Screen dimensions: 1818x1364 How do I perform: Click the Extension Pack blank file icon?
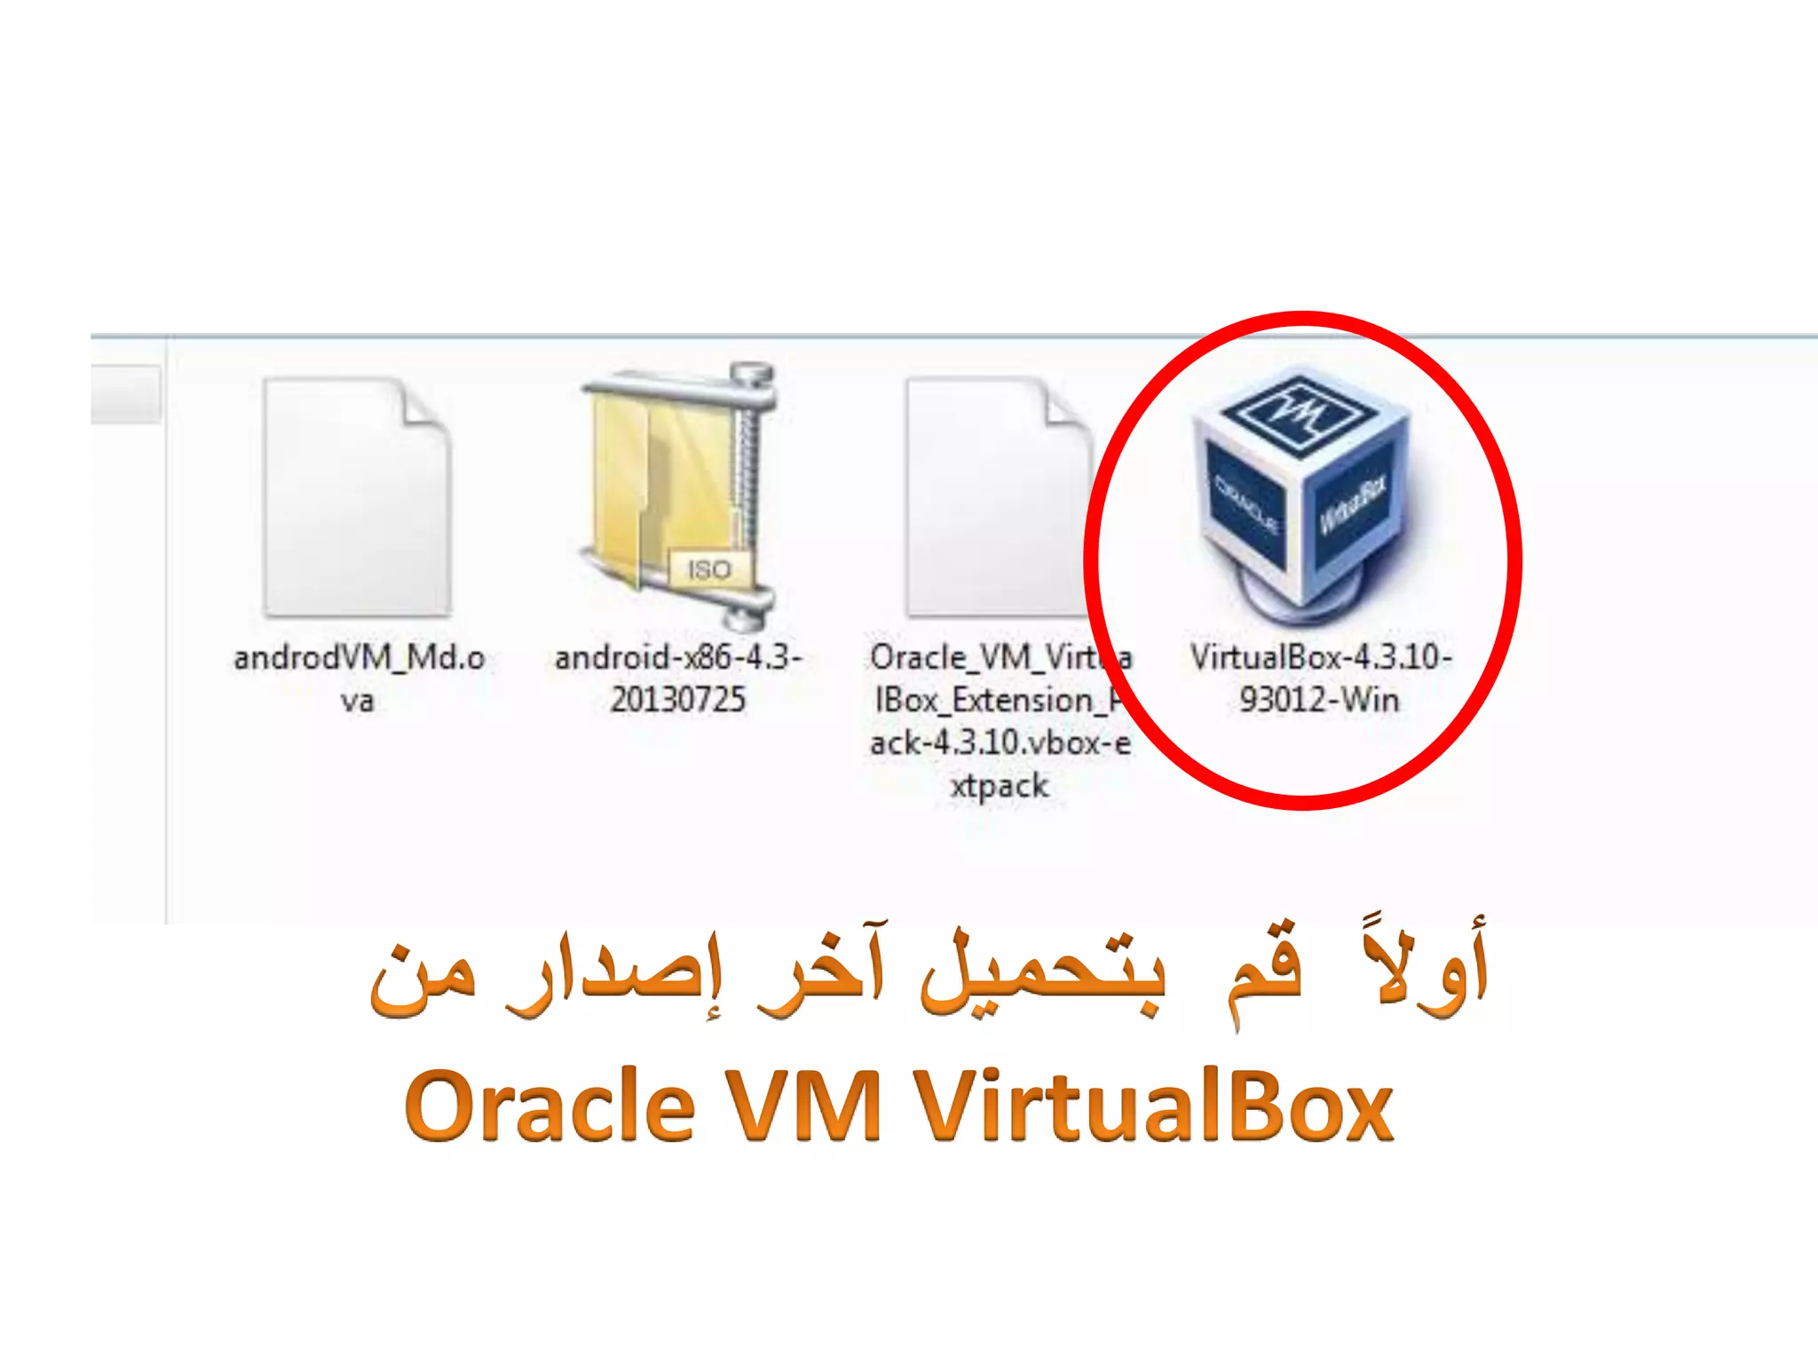click(999, 497)
